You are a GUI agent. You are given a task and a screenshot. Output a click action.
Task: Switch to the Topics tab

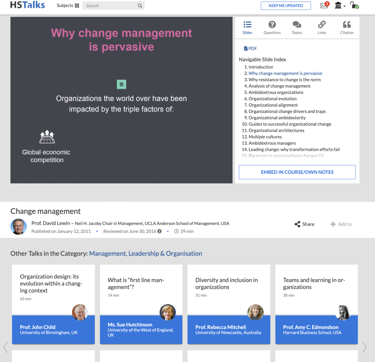pos(297,28)
